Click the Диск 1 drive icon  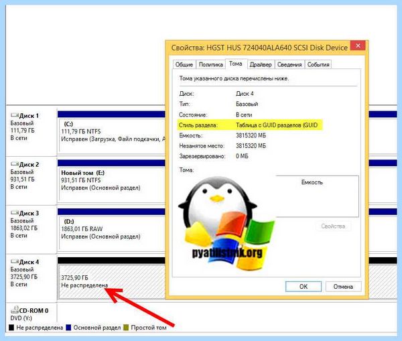click(x=15, y=115)
